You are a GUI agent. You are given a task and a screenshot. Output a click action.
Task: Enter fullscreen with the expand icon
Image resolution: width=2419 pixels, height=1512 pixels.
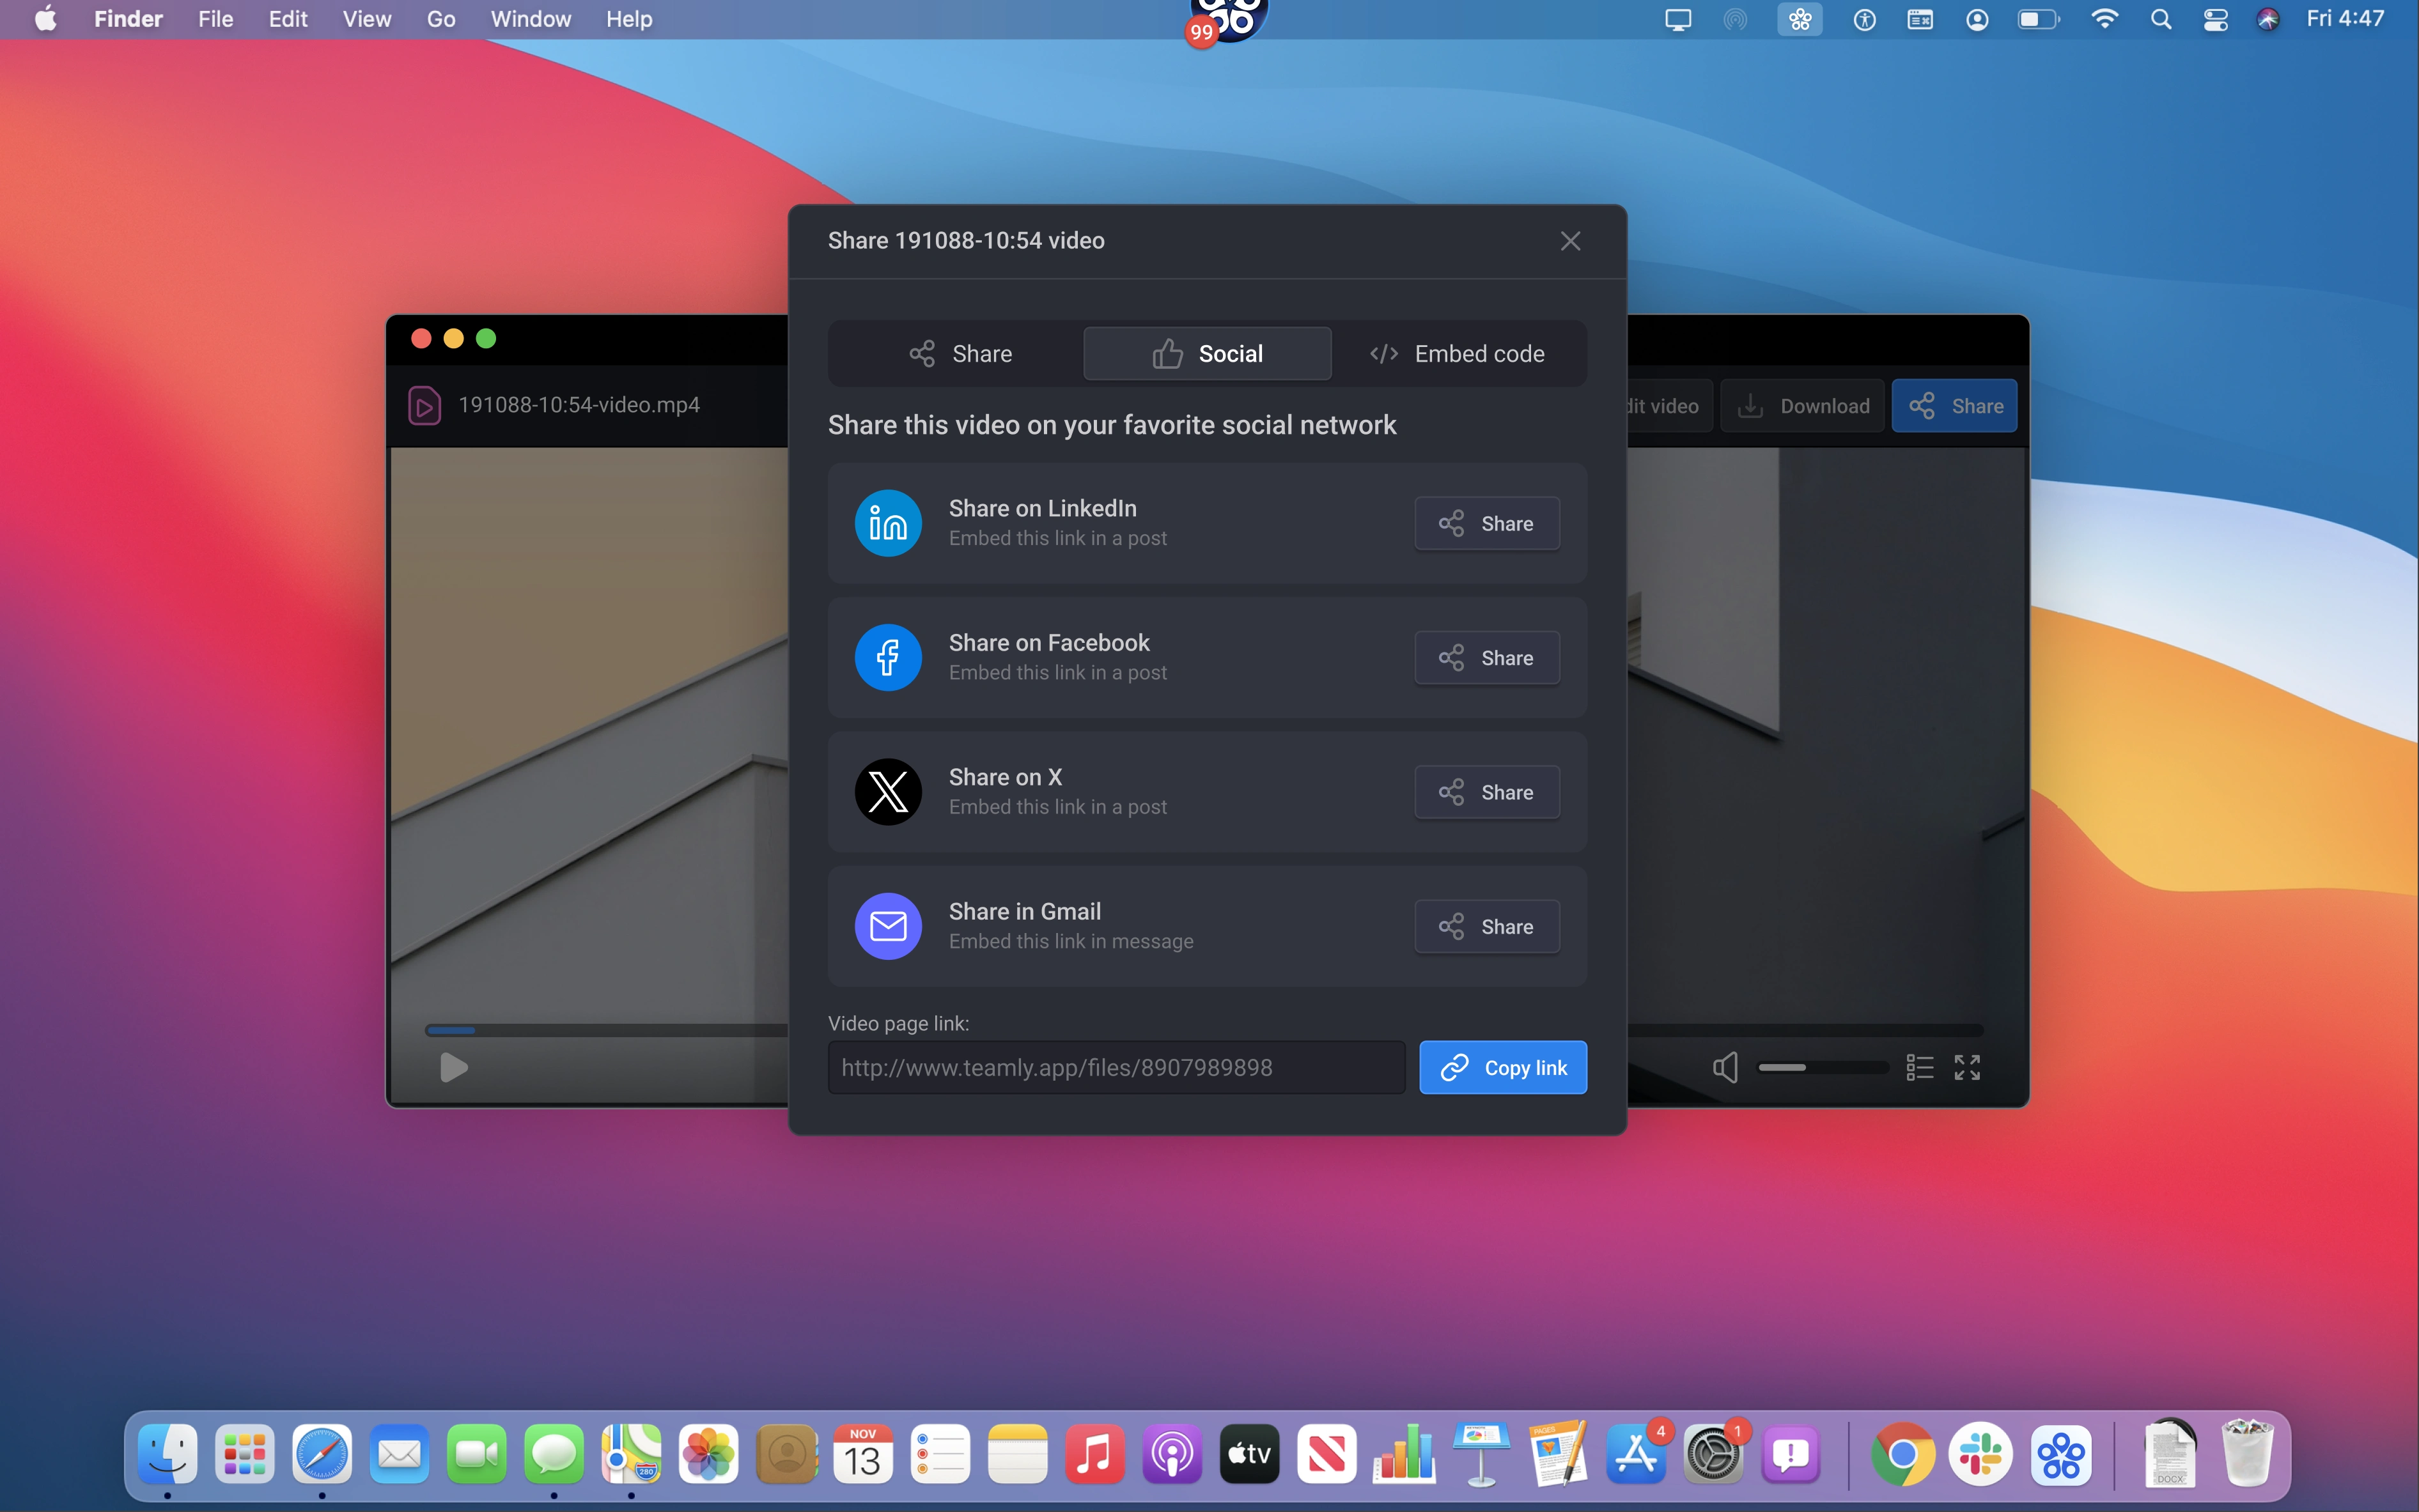click(x=1967, y=1067)
